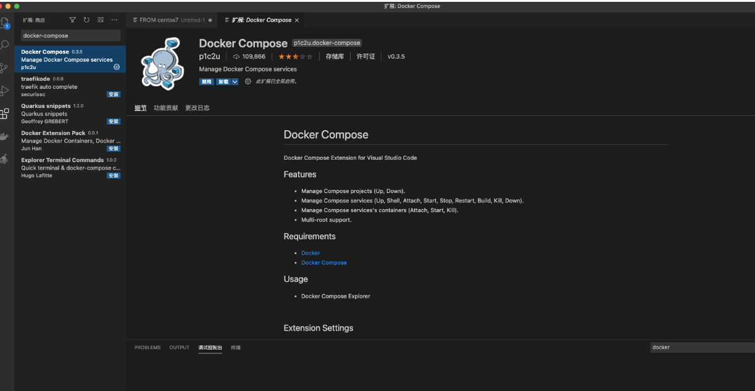Install the Quarkus snippets extension
This screenshot has width=755, height=391.
point(114,121)
